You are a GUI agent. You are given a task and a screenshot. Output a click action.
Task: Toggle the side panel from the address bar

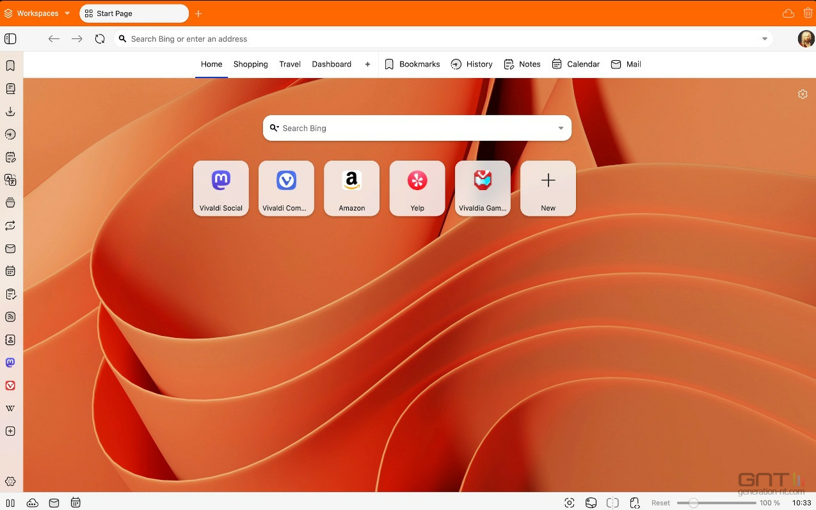point(10,39)
